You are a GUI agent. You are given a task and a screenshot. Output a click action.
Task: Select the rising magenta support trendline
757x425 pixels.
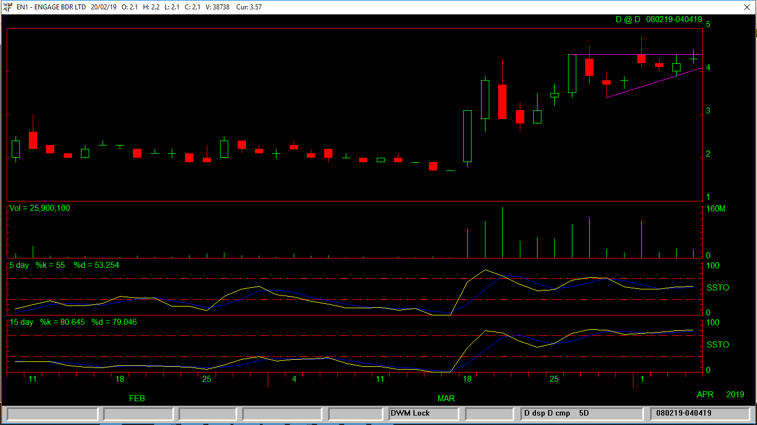pos(654,82)
